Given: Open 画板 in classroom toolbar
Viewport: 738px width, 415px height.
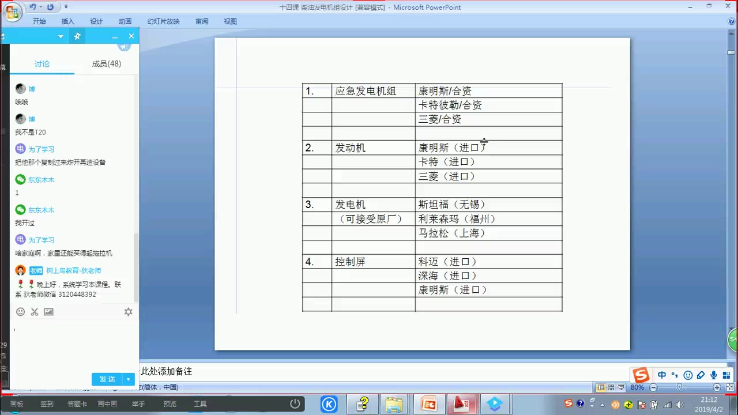Looking at the screenshot, I should pos(17,404).
